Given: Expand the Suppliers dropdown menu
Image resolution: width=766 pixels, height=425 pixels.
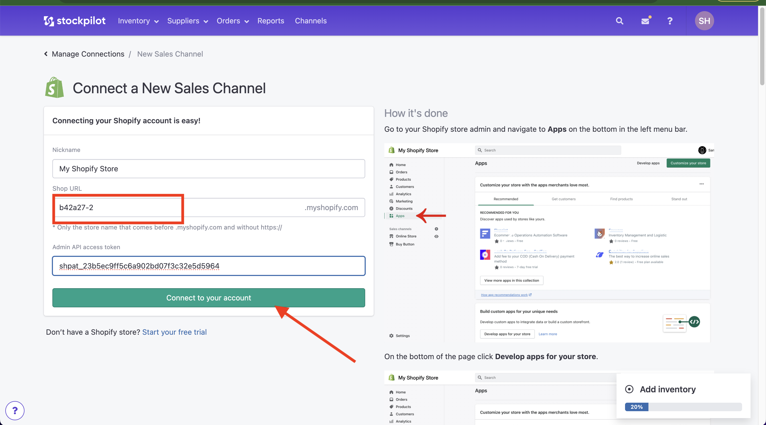Looking at the screenshot, I should 187,21.
